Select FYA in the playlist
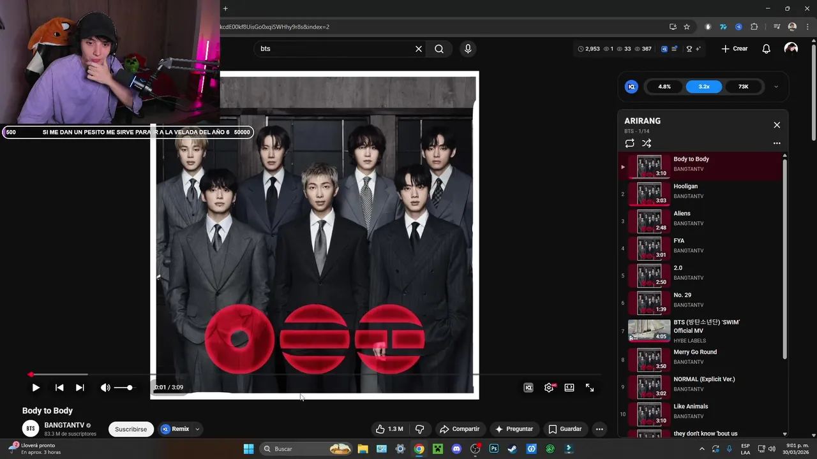Viewport: 817px width, 459px height. tap(700, 248)
